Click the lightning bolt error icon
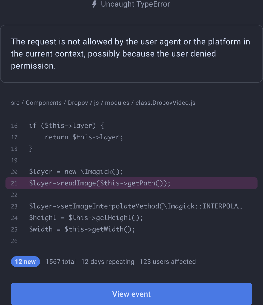Viewport: 263px width, 305px height. coord(94,4)
